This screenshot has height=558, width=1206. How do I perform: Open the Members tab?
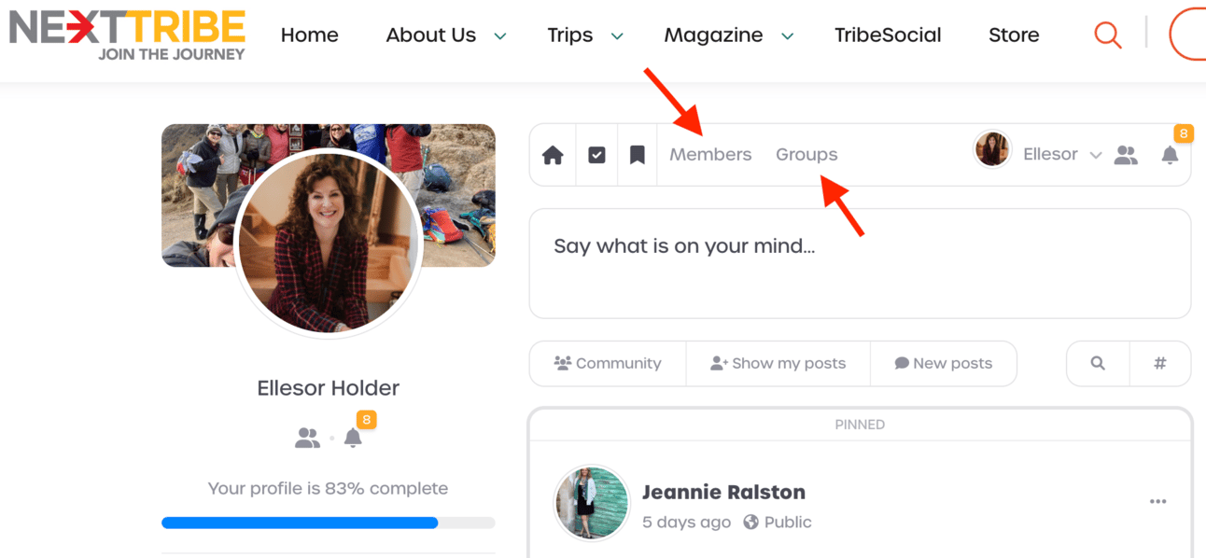point(710,155)
